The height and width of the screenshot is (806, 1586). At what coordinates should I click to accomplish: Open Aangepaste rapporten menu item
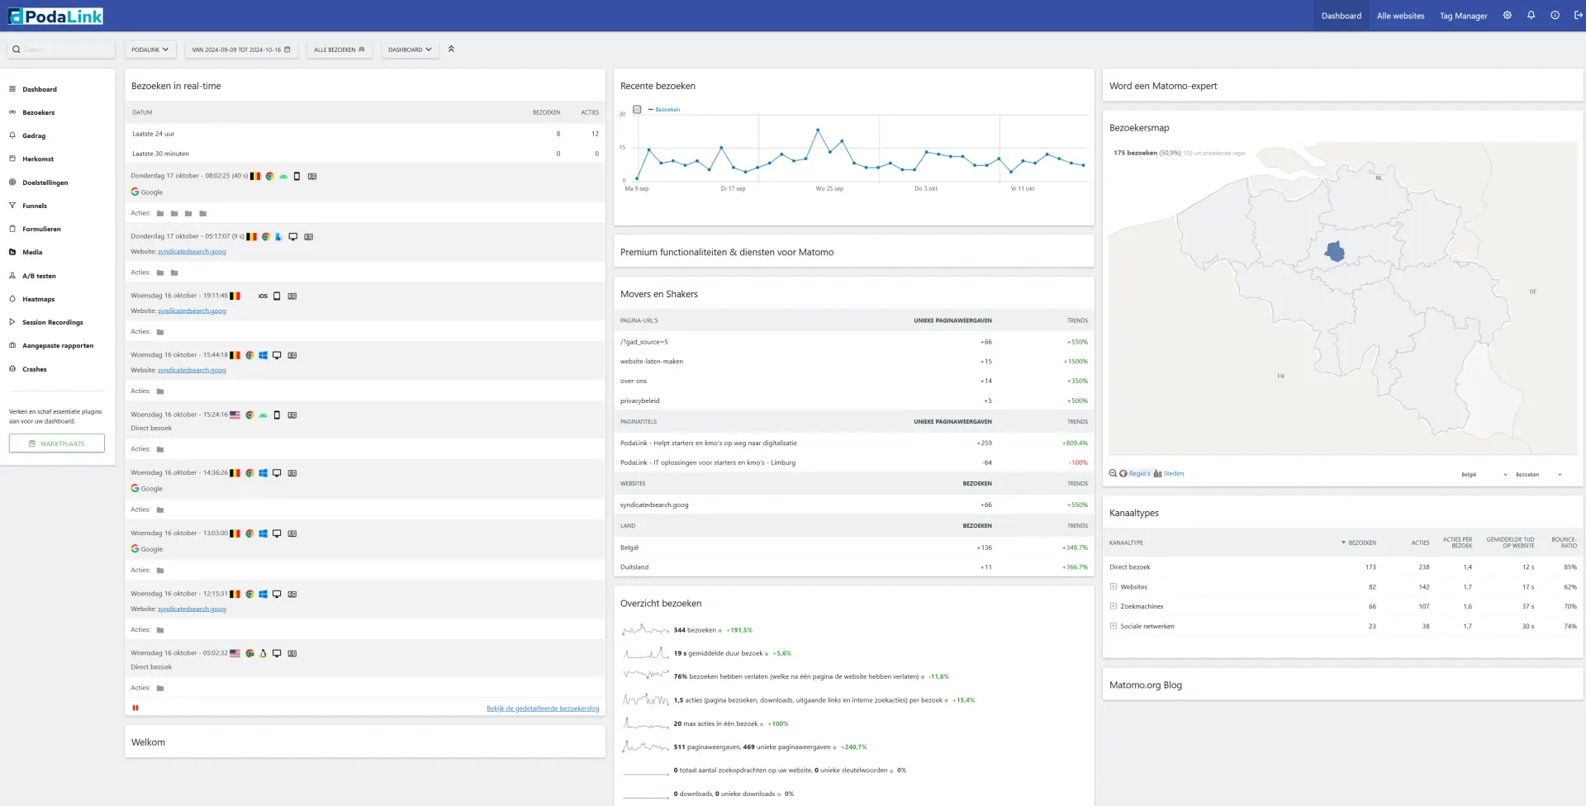(58, 346)
